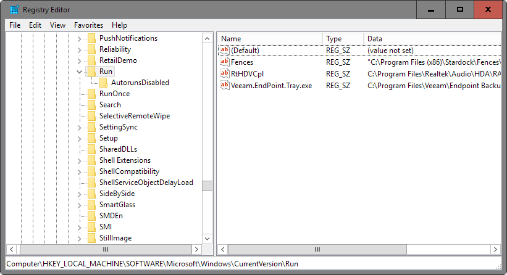
Task: Expand the Setup key
Action: tap(79, 139)
